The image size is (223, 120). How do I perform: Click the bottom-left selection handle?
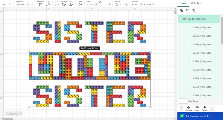point(29,107)
